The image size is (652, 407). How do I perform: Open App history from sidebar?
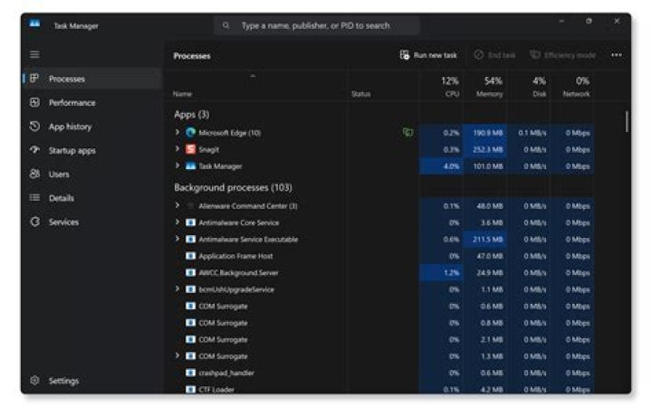point(70,127)
